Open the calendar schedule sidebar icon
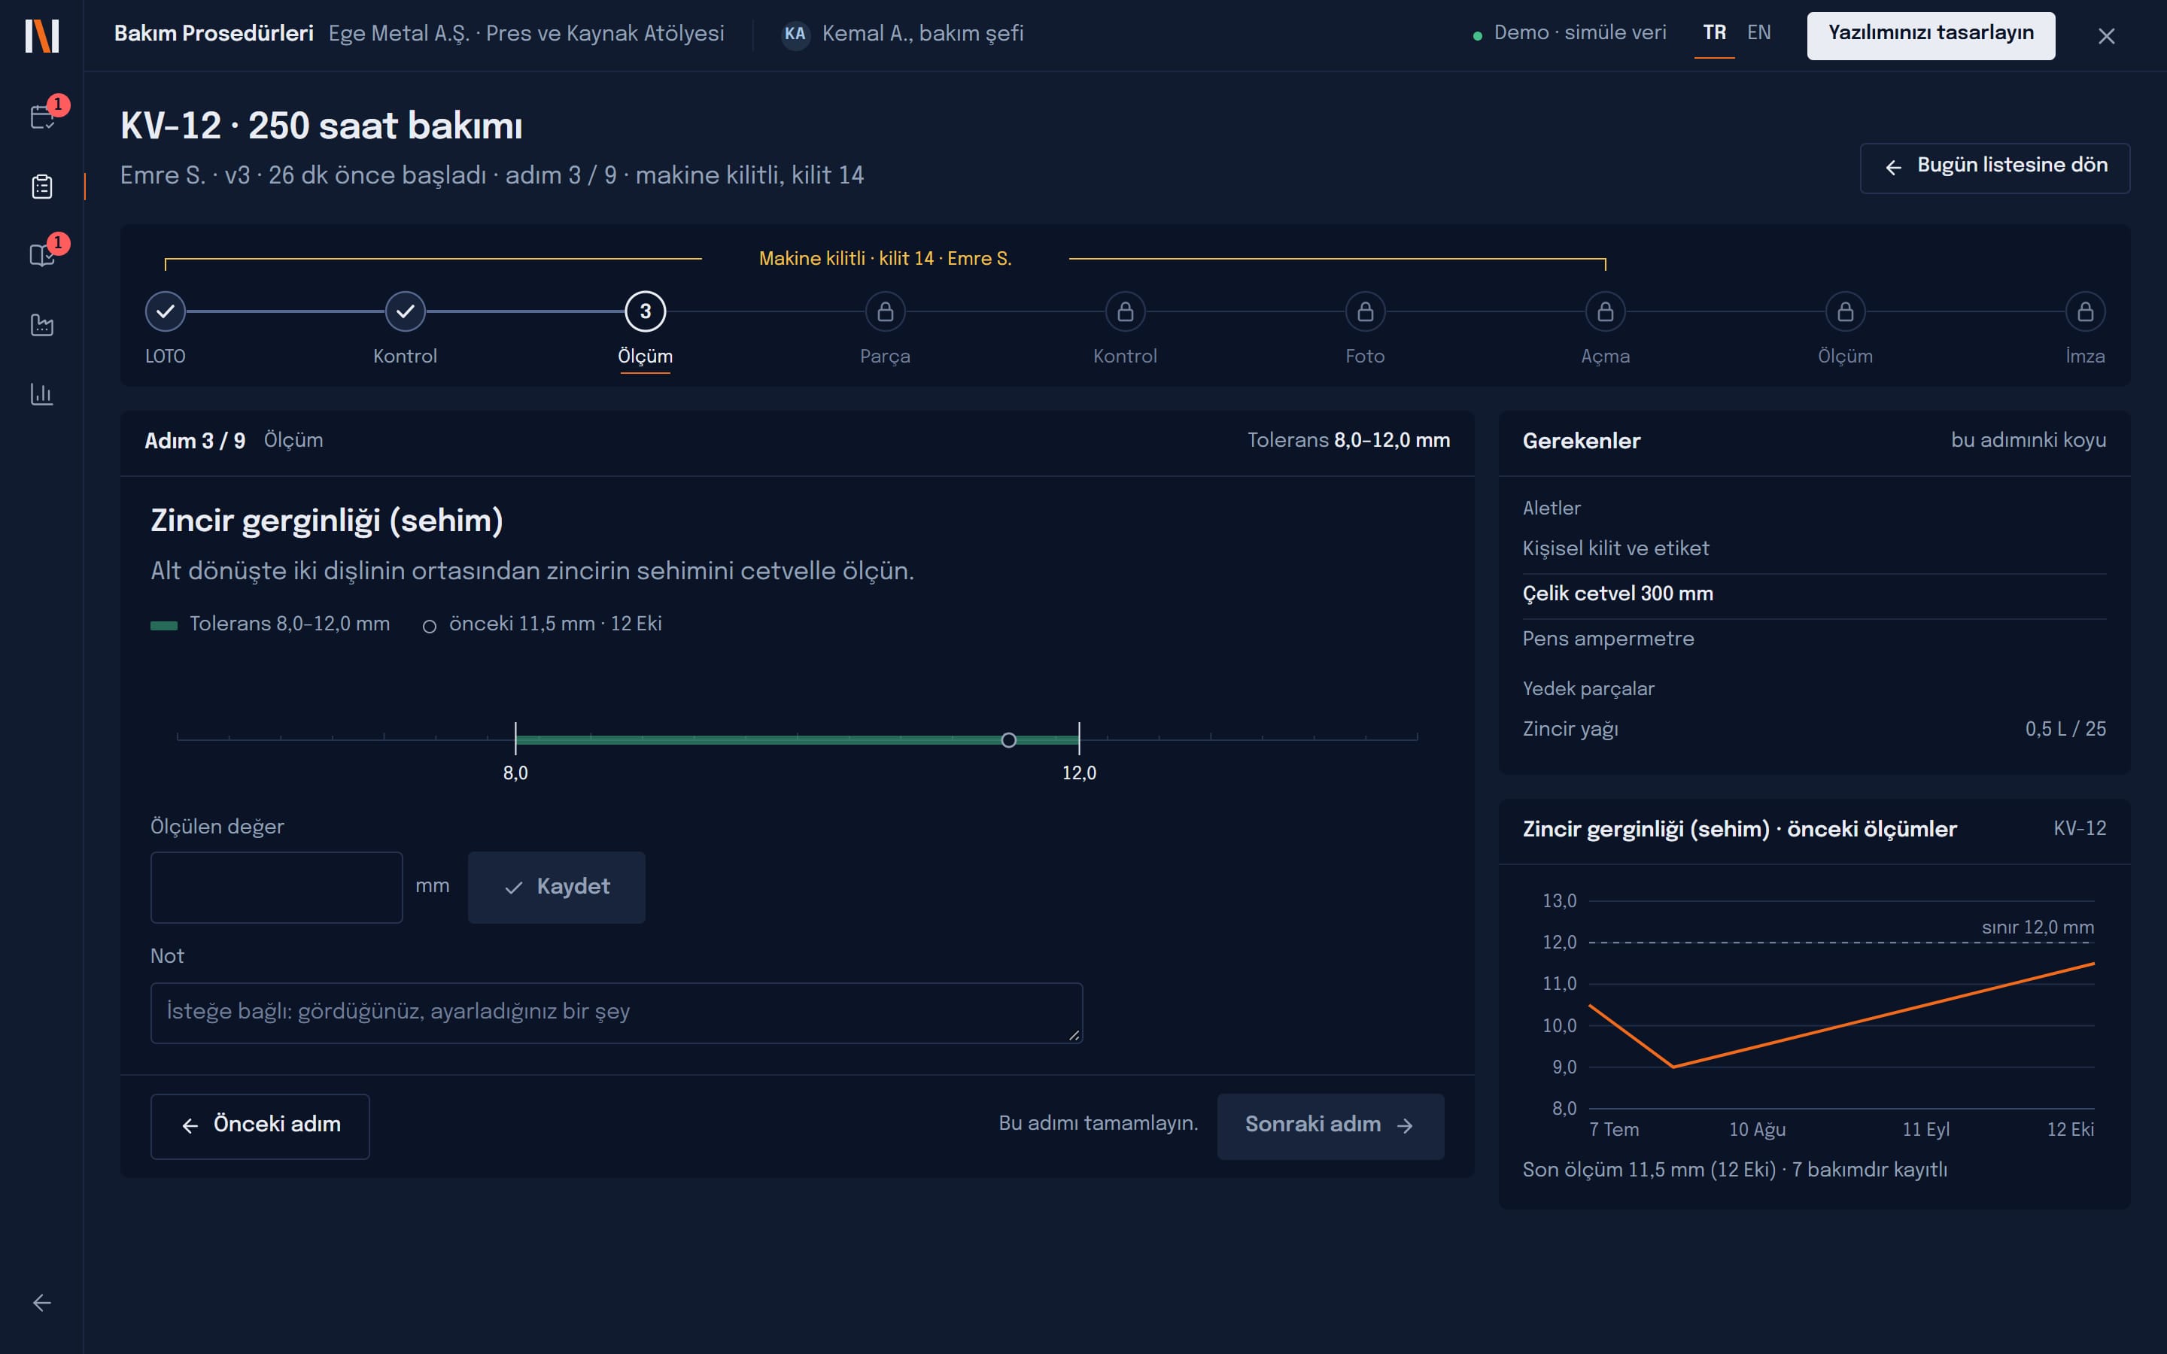The height and width of the screenshot is (1354, 2167). pos(42,117)
